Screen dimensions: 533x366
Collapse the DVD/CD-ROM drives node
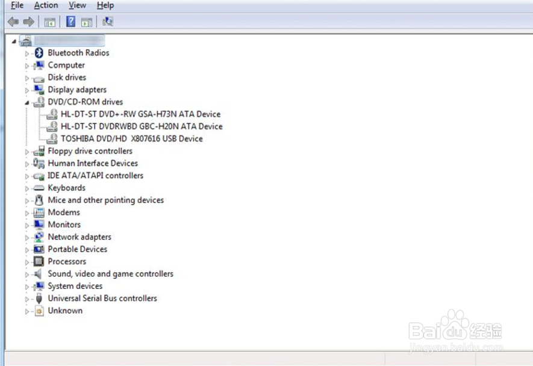coord(26,102)
